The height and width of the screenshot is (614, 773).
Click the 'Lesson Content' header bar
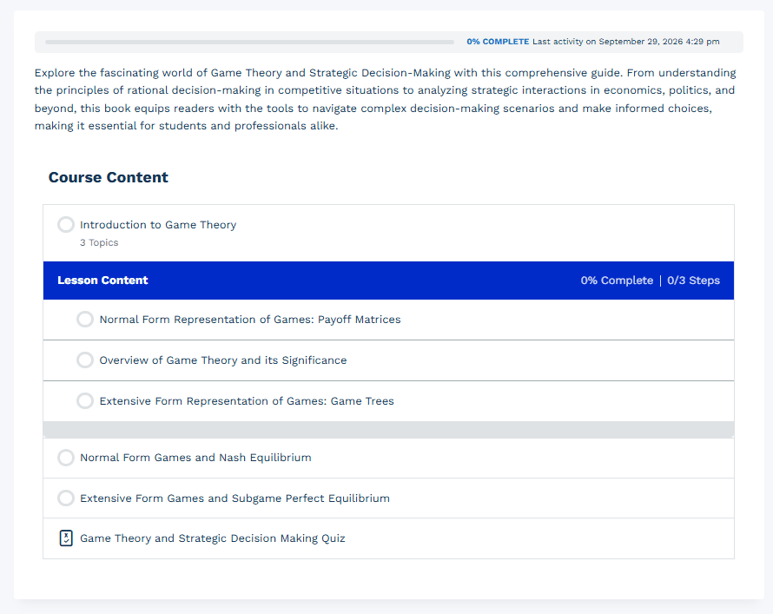[388, 281]
